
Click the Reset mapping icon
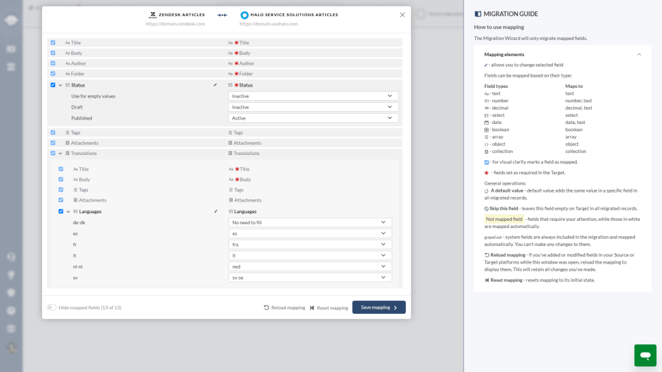(312, 308)
